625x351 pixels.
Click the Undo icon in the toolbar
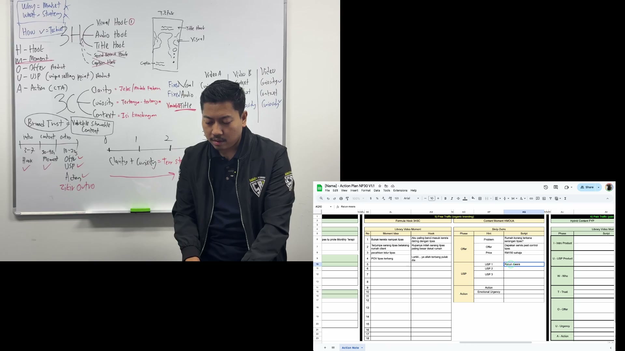click(328, 199)
